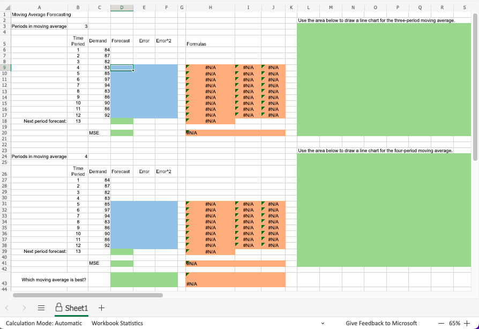Go to next sheet arrow
The image size is (479, 329).
(x=24, y=308)
